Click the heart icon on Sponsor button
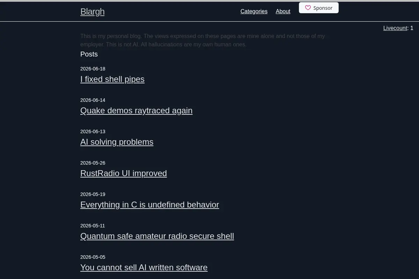This screenshot has height=279, width=419. pos(308,8)
